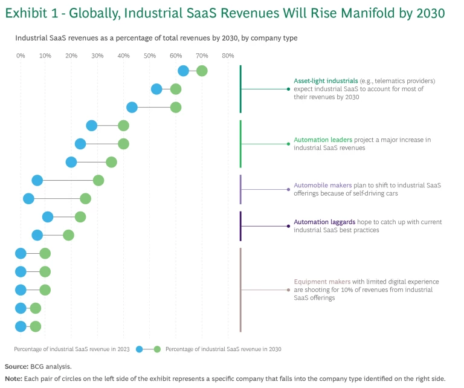This screenshot has width=464, height=388.
Task: Click the tan dot beside Equipment makers annotation
Action: [x=289, y=290]
